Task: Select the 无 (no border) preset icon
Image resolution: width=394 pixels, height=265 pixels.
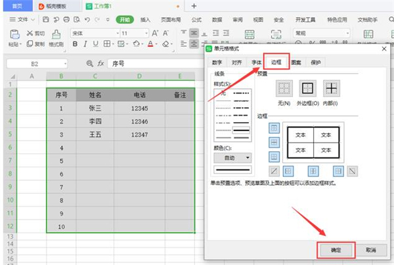Action: [284, 89]
